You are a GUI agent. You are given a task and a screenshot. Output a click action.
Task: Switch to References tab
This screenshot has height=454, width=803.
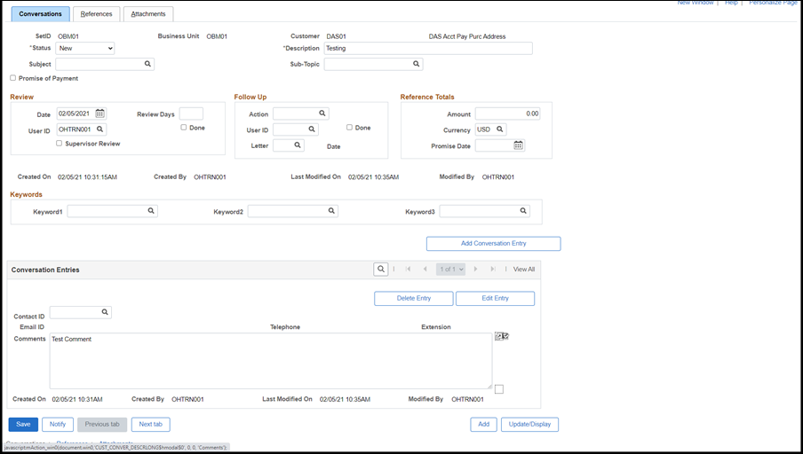tap(96, 14)
